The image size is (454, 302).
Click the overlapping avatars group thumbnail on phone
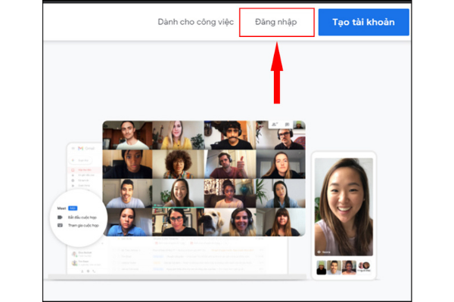(364, 267)
